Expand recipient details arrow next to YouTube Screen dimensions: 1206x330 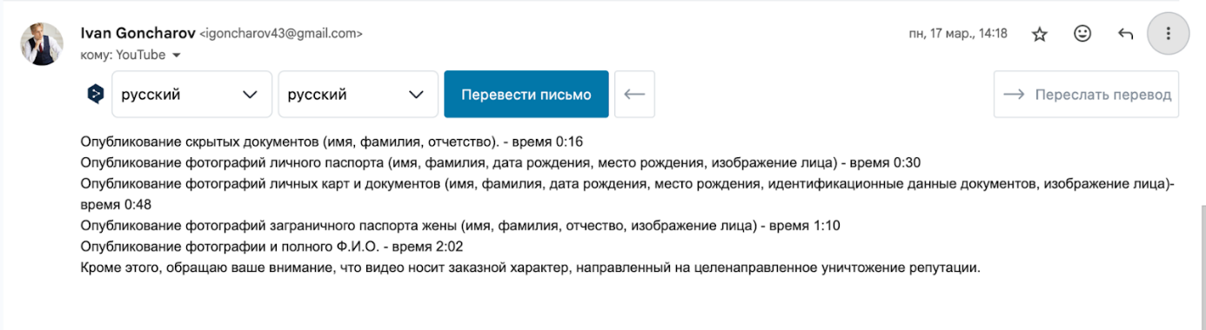[x=177, y=55]
